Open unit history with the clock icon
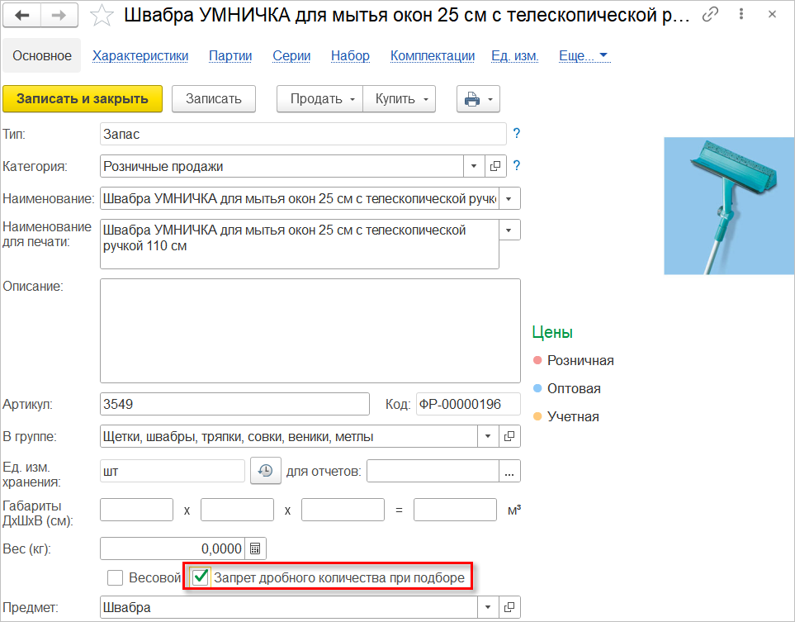The height and width of the screenshot is (622, 795). point(266,471)
